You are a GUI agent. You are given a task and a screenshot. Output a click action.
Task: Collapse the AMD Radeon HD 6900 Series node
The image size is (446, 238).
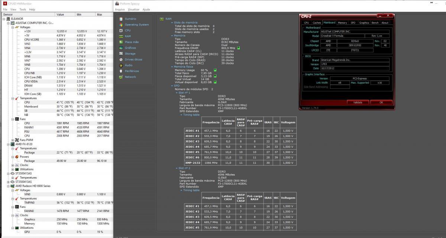pos(8,186)
